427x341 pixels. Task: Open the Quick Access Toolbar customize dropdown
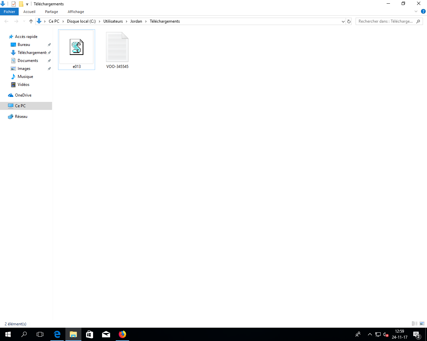(27, 4)
